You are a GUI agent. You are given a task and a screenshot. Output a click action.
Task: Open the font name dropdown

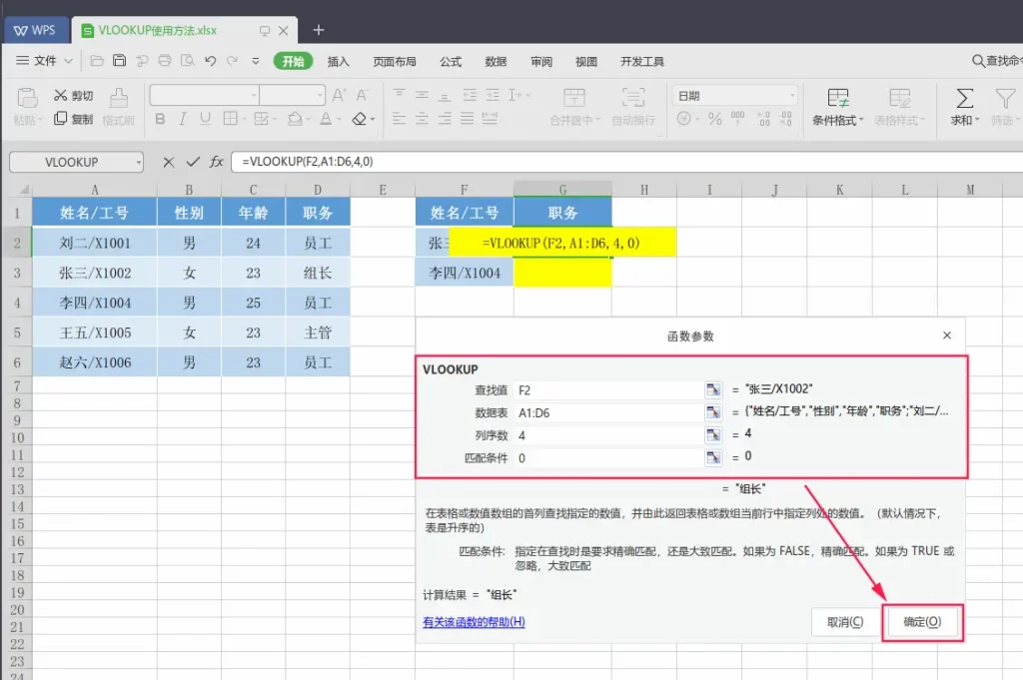pos(254,94)
